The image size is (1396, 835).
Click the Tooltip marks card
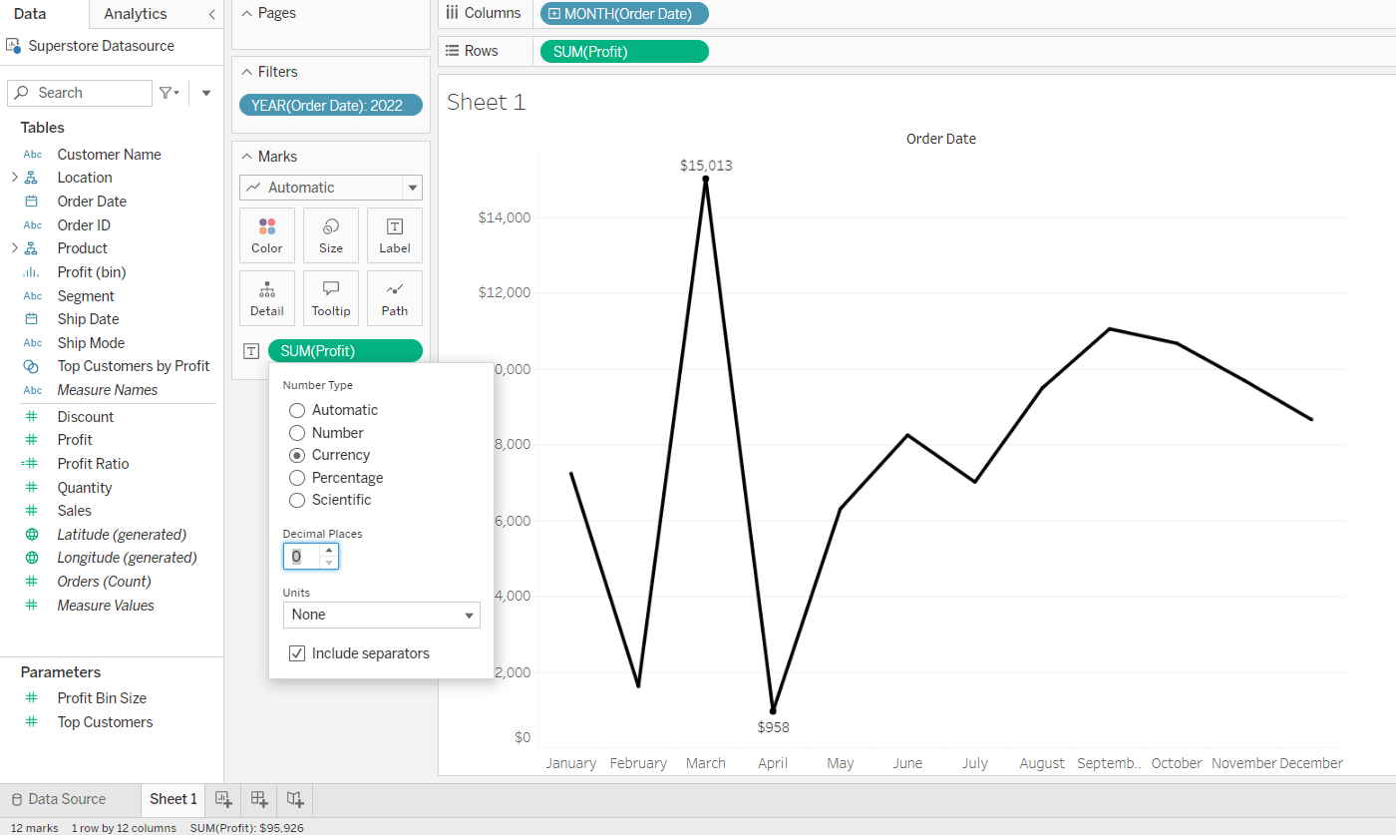(331, 298)
